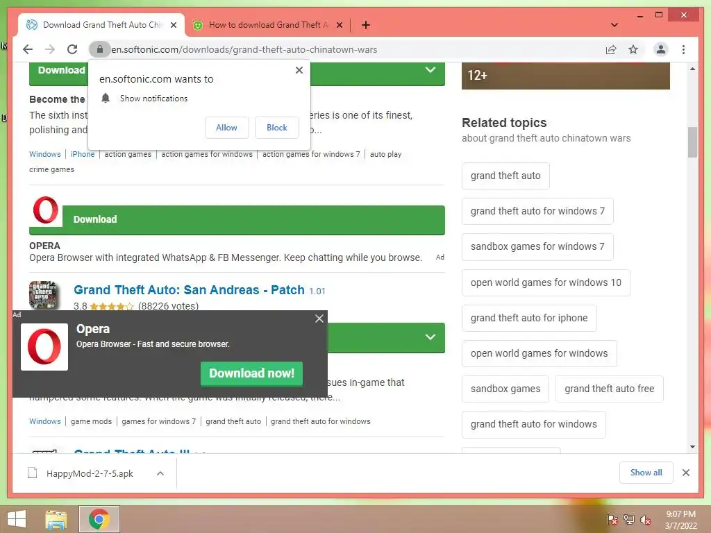Close the Download Grand Theft Auto tab
The image size is (711, 533).
(x=173, y=25)
